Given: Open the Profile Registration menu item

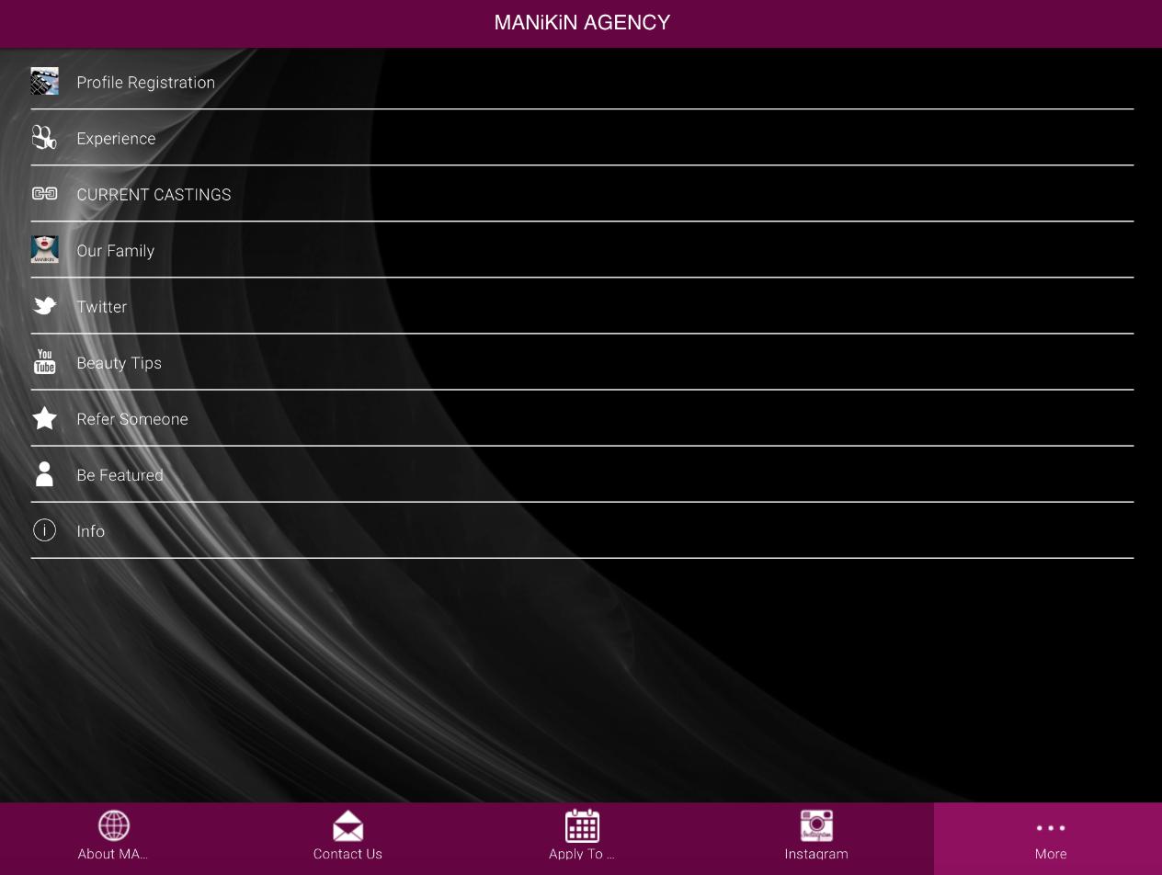Looking at the screenshot, I should (x=145, y=83).
